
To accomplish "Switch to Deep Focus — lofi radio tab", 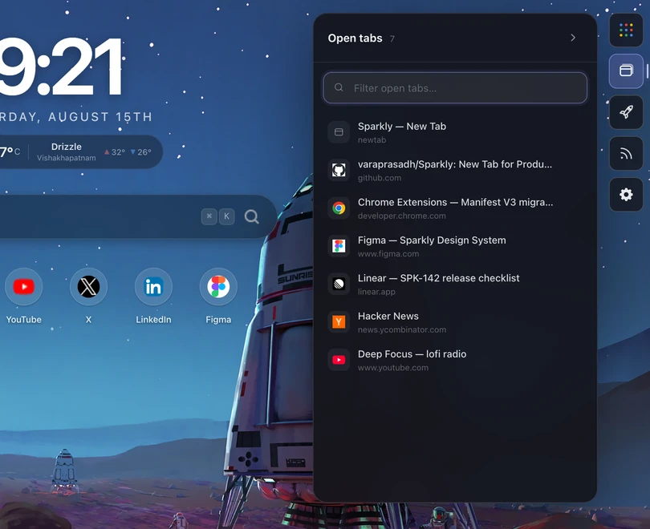I will point(455,360).
